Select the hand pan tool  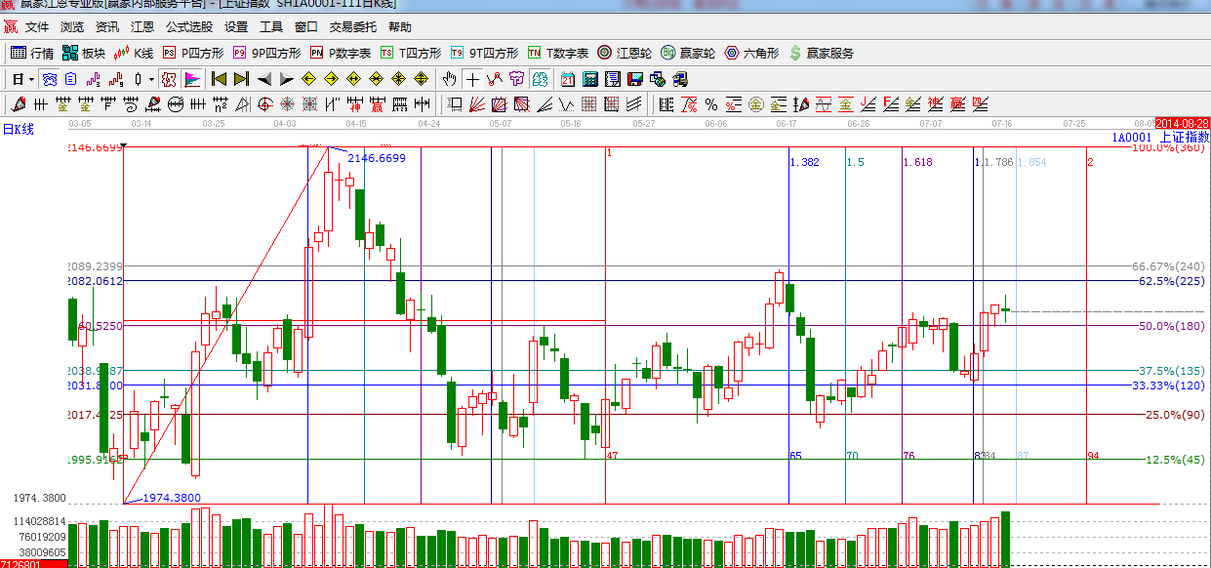click(449, 79)
